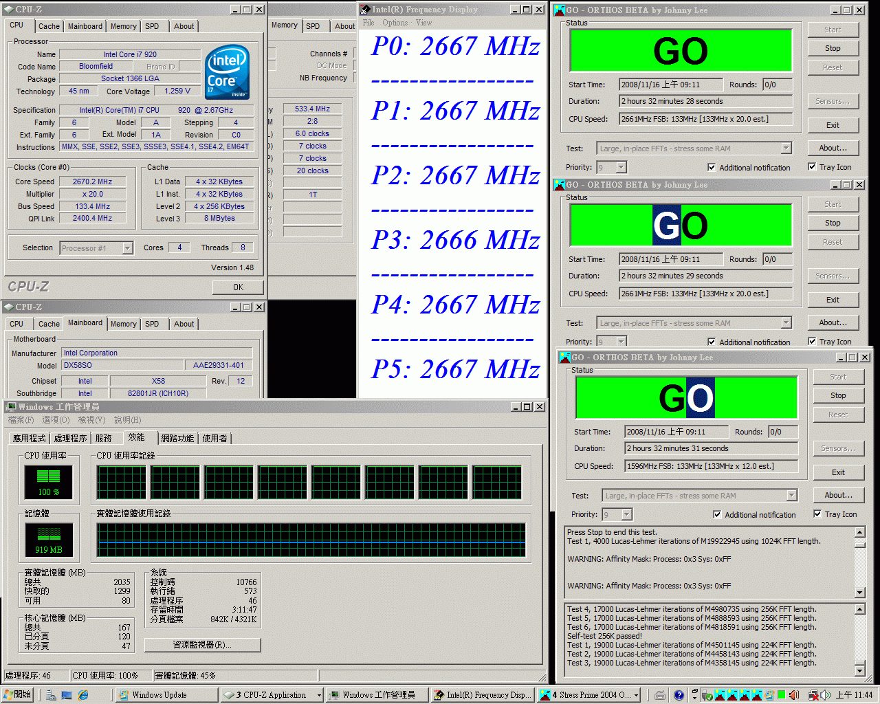Click the taskbar clock showing 上午 11:44
Screen dimensions: 880x704
click(855, 695)
